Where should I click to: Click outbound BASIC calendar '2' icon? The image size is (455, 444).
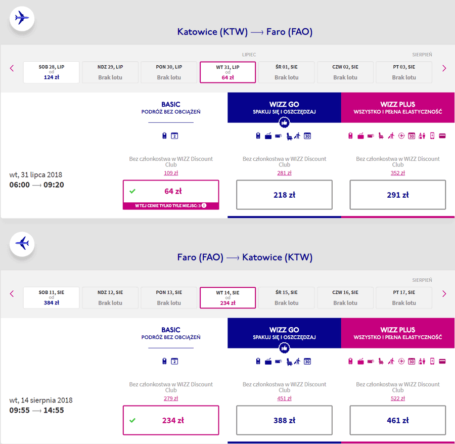click(x=174, y=136)
